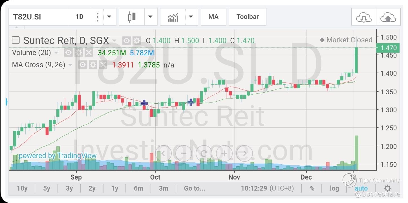
Task: Click the Toolbar button
Action: [248, 17]
